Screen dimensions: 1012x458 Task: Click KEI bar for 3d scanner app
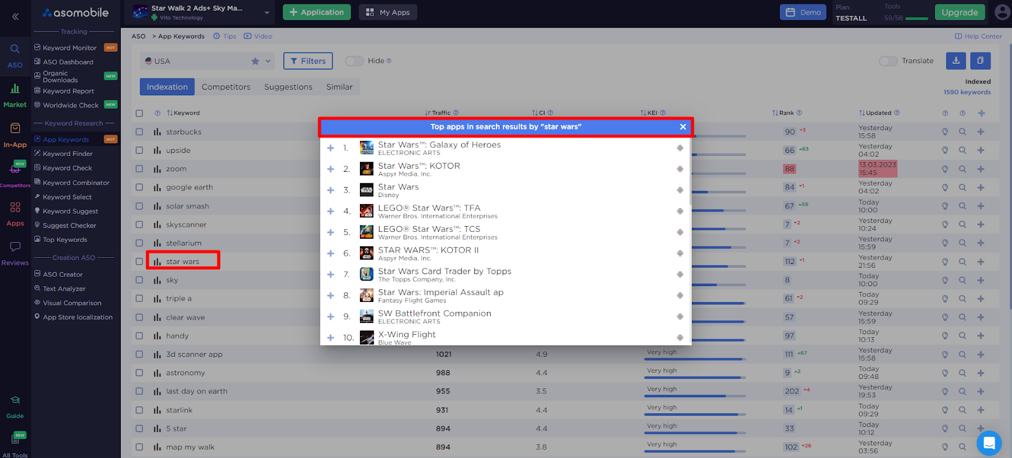pyautogui.click(x=694, y=359)
